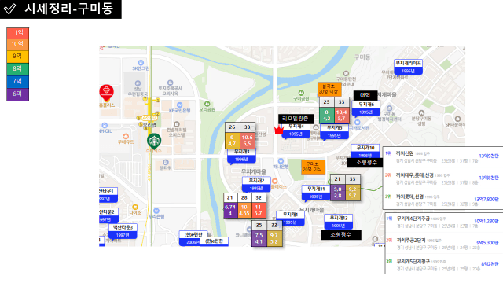Open the 3위 무지개5단지청구 list row

(443, 265)
